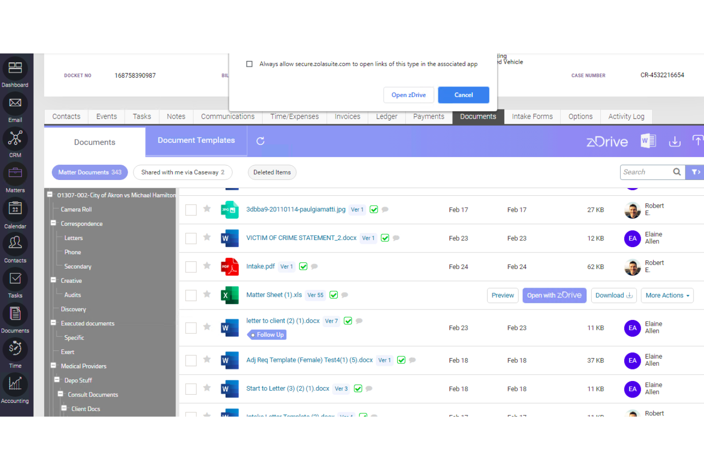Switch to the Document Templates tab
The image size is (704, 470).
[x=196, y=140]
